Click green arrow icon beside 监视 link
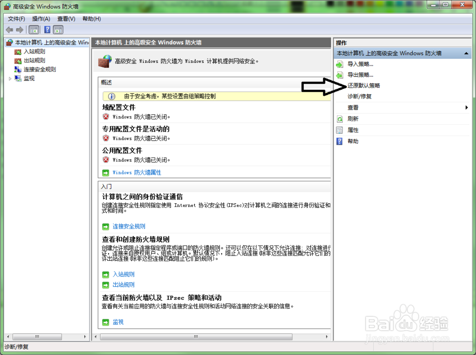Image resolution: width=476 pixels, height=355 pixels. coord(106,322)
